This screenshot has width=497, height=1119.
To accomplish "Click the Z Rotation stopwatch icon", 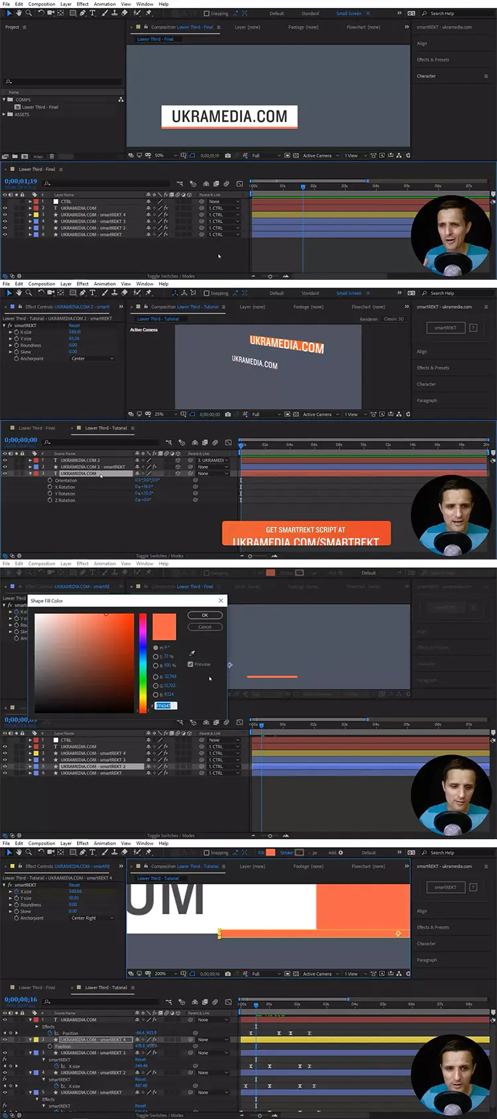I will [50, 500].
